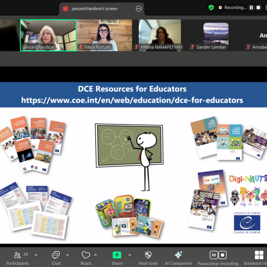Expand the Participants options arrow
Viewport: 267px width, 267px height.
[x=36, y=255]
